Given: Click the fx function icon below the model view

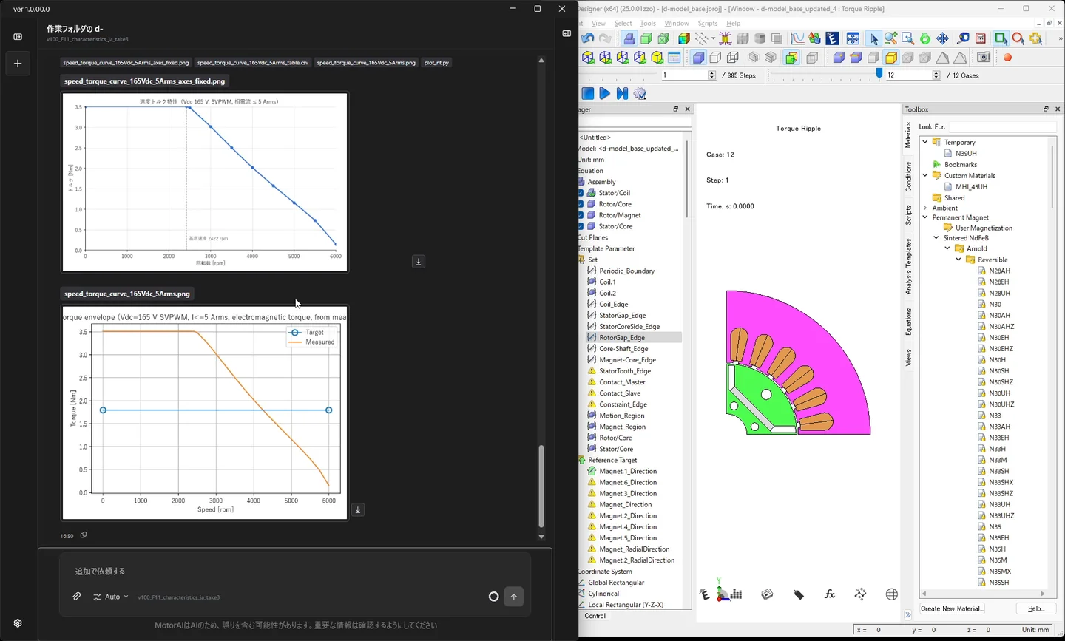Looking at the screenshot, I should 830,594.
